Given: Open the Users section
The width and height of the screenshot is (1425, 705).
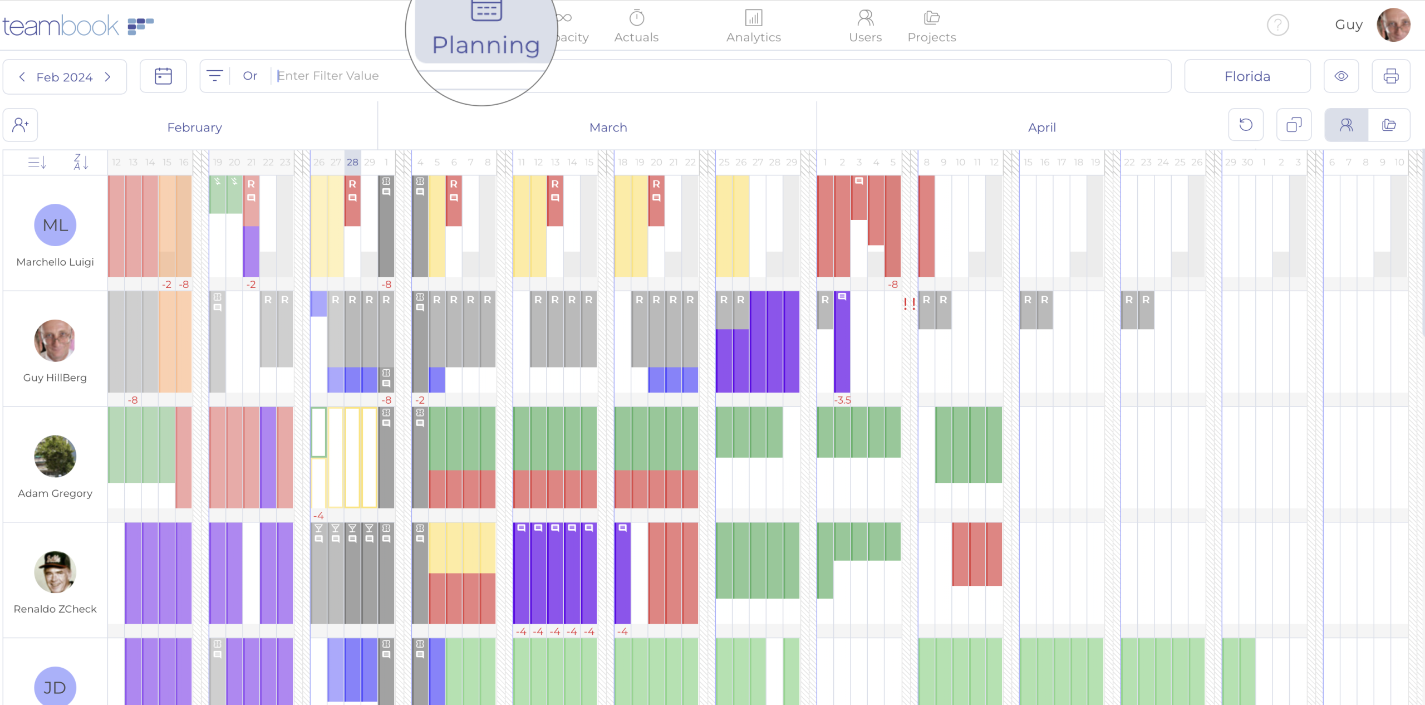Looking at the screenshot, I should click(864, 27).
